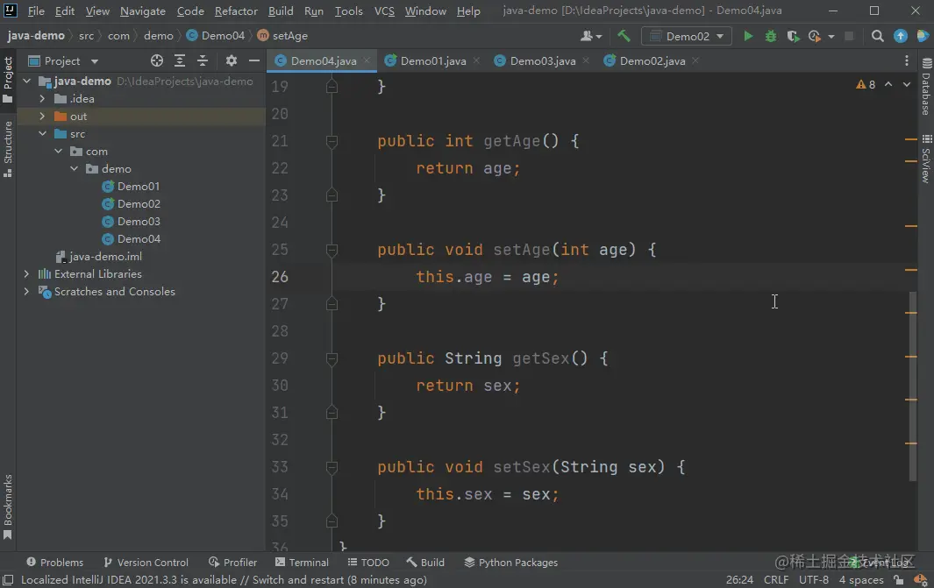Open the File menu

pyautogui.click(x=36, y=11)
